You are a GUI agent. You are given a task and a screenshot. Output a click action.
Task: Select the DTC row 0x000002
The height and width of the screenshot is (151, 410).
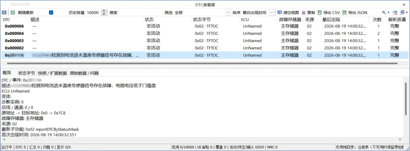pos(205,48)
